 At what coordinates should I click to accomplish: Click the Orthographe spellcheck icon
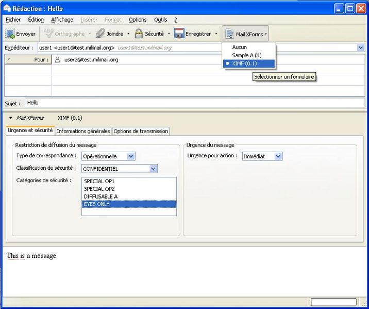click(49, 34)
